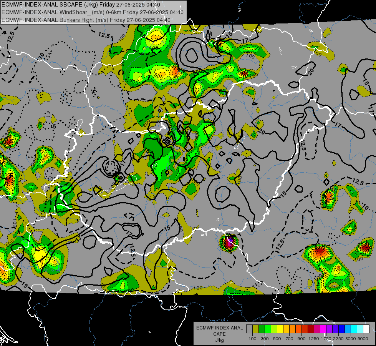Select the bright magenta legend swatch
Viewport: 376px width, 346px height.
coord(323,329)
